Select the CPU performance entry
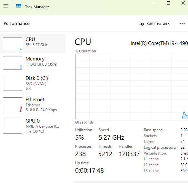Image resolution: width=188 pixels, height=183 pixels. (x=33, y=44)
